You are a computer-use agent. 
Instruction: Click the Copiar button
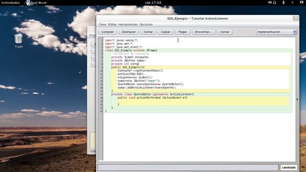pyautogui.click(x=165, y=32)
